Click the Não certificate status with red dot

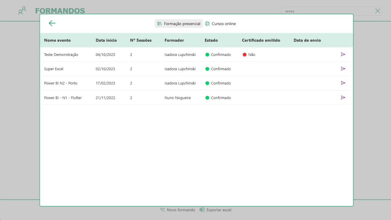pos(249,55)
